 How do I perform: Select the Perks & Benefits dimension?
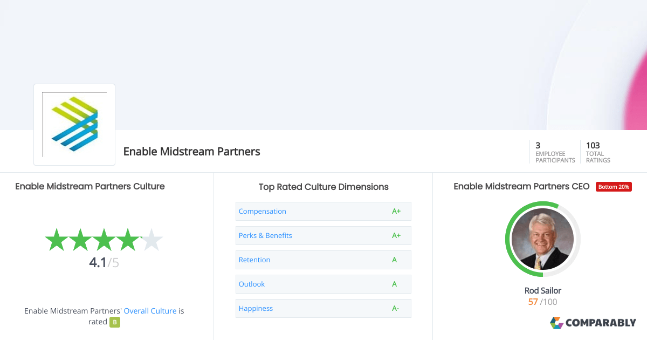tap(265, 236)
